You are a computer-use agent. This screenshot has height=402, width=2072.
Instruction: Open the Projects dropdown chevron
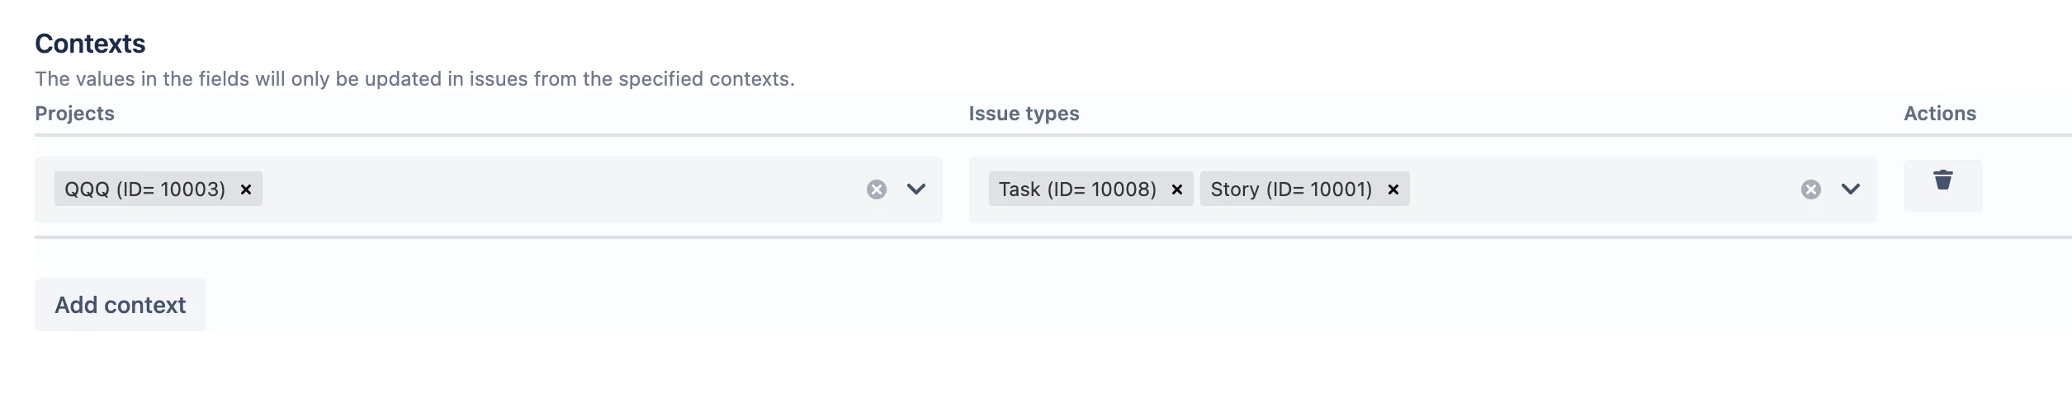coord(916,189)
